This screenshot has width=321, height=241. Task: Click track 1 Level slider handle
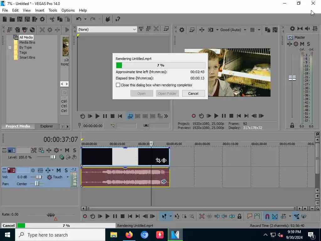[53, 157]
